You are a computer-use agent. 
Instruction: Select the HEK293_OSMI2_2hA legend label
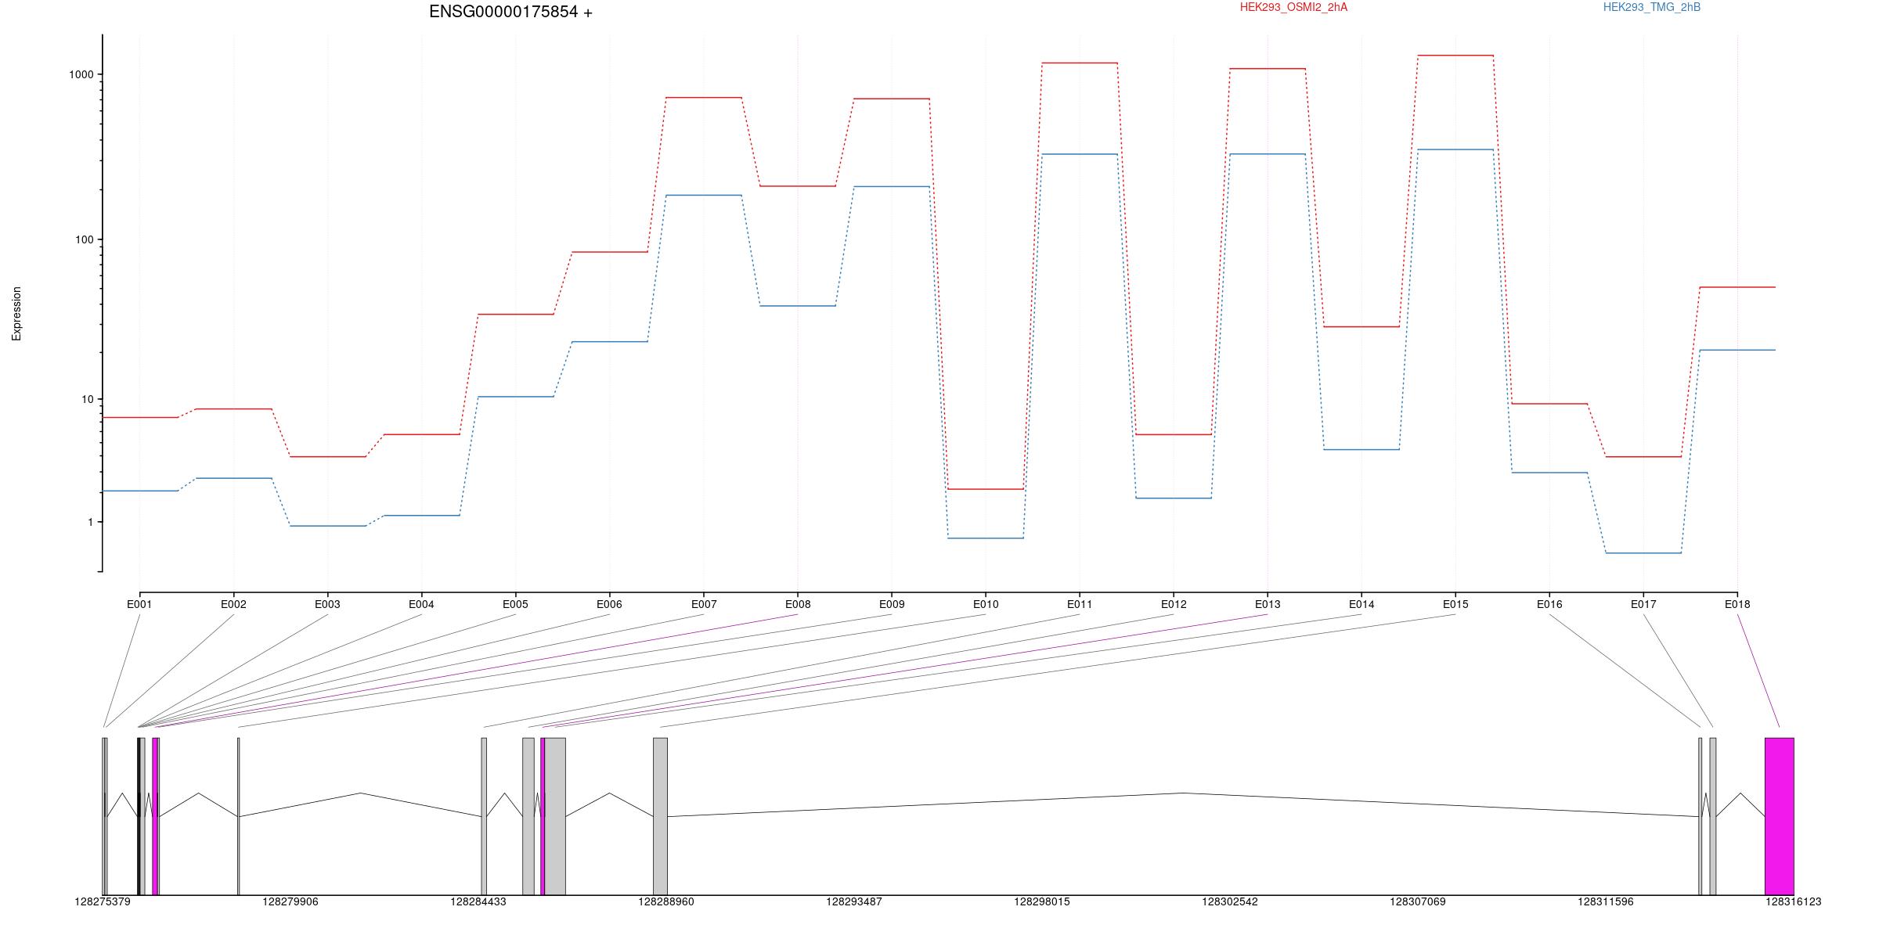pos(1293,7)
